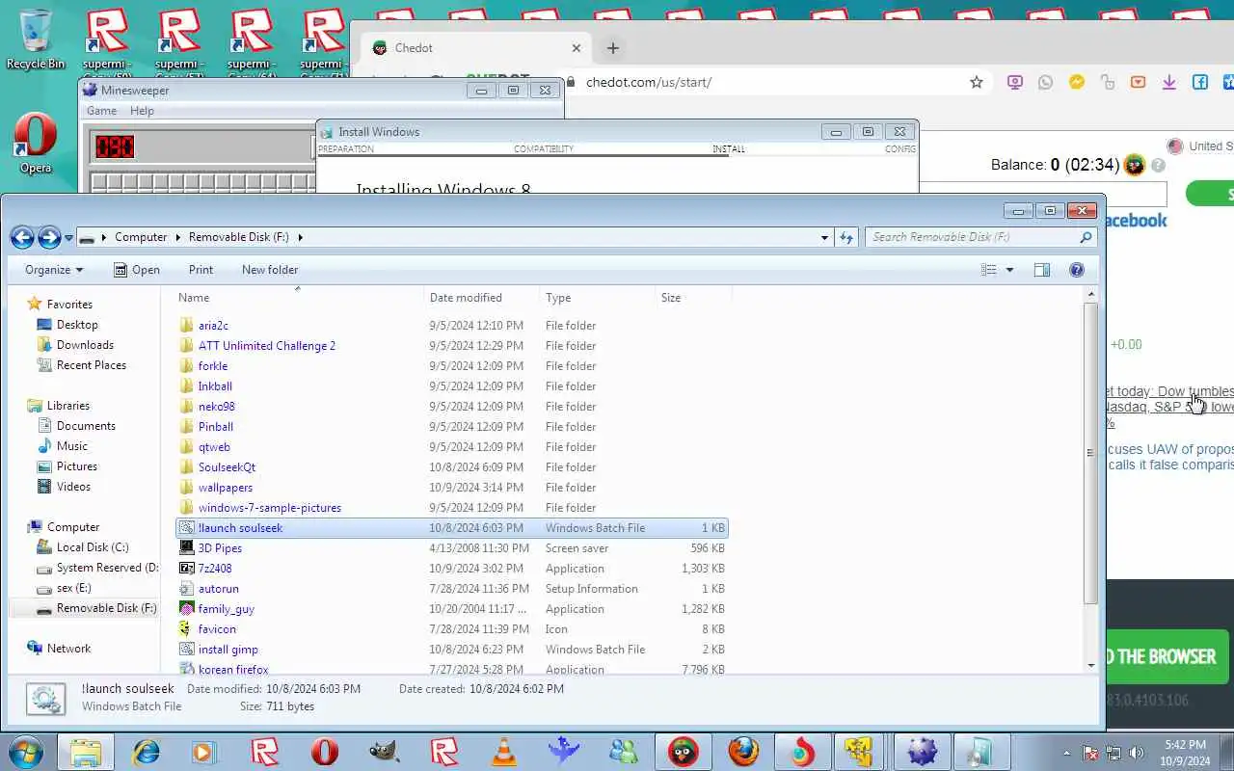
Task: Open the Organize dropdown menu
Action: click(x=54, y=270)
